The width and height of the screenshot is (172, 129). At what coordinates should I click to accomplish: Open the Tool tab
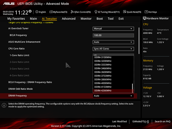[111, 19]
